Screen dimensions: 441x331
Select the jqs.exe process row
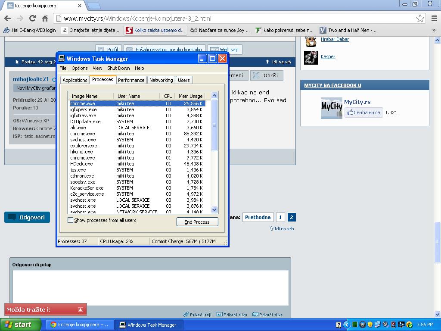point(137,170)
